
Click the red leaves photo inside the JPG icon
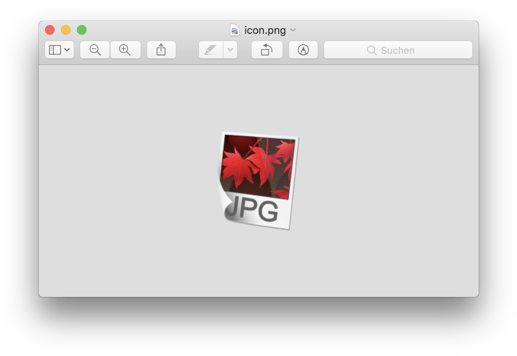[x=258, y=165]
